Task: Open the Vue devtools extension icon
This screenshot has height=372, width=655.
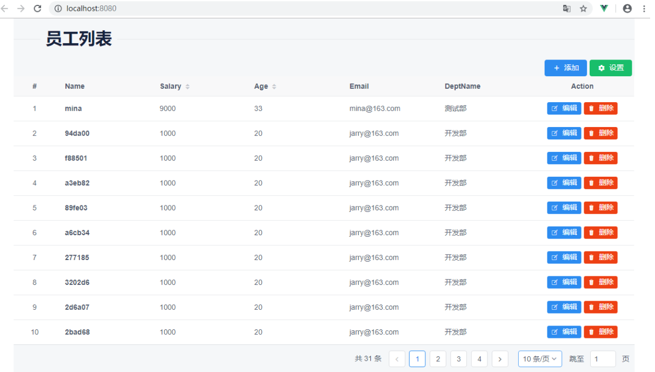Action: point(604,9)
